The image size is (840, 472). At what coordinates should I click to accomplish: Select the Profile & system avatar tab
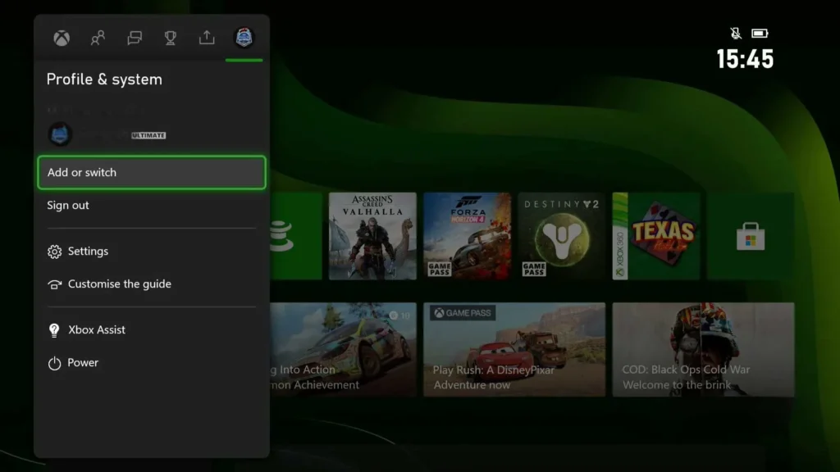pos(244,38)
